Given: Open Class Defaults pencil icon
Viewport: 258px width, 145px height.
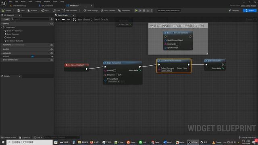Looking at the screenshot, I should pyautogui.click(x=102, y=10).
